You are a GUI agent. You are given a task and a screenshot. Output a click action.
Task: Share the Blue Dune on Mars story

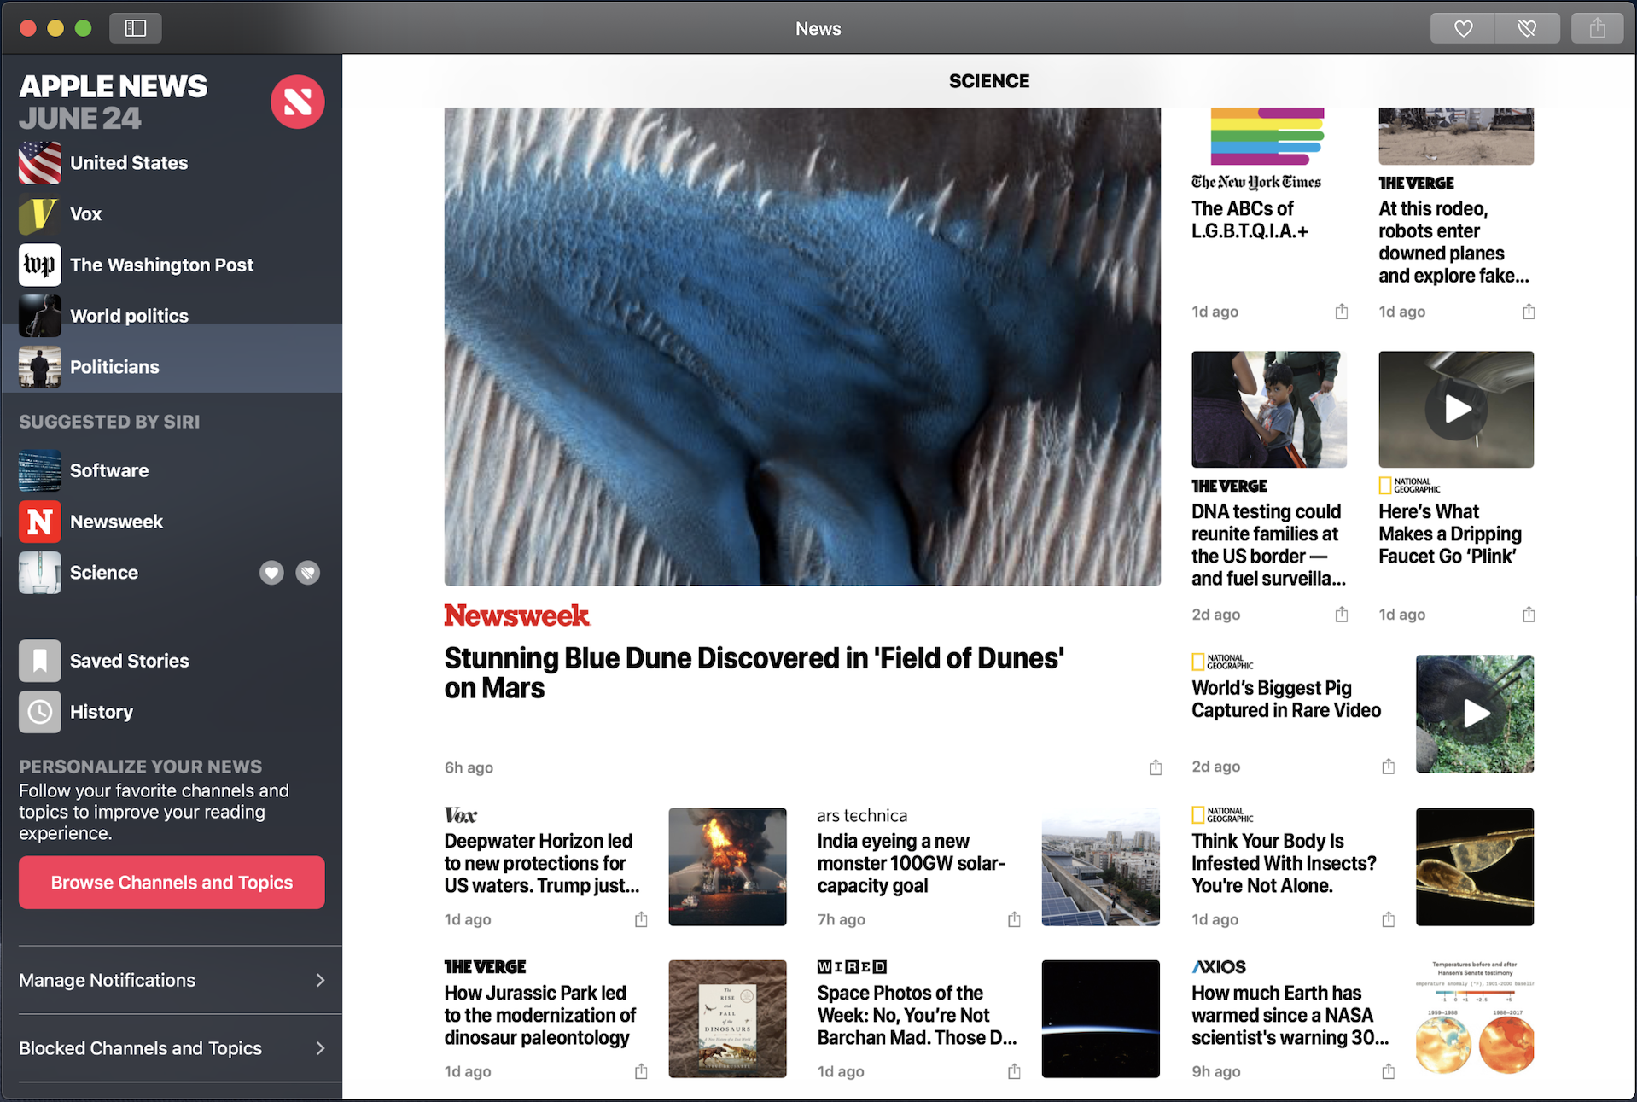(1156, 767)
